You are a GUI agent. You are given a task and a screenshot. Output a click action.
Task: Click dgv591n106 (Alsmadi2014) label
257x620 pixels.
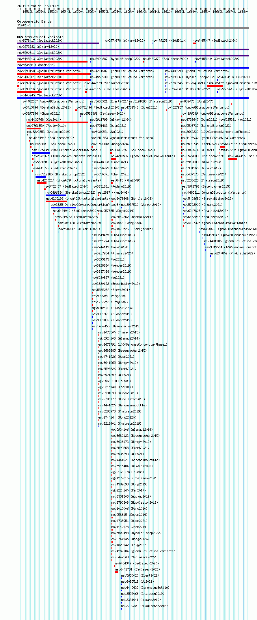pyautogui.click(x=113, y=308)
